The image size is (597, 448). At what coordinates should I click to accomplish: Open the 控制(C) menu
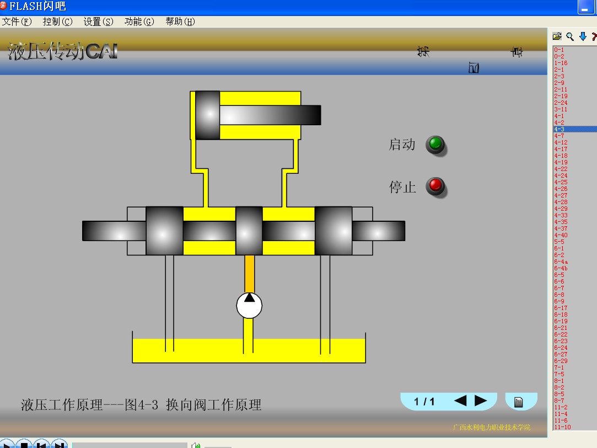pyautogui.click(x=57, y=22)
